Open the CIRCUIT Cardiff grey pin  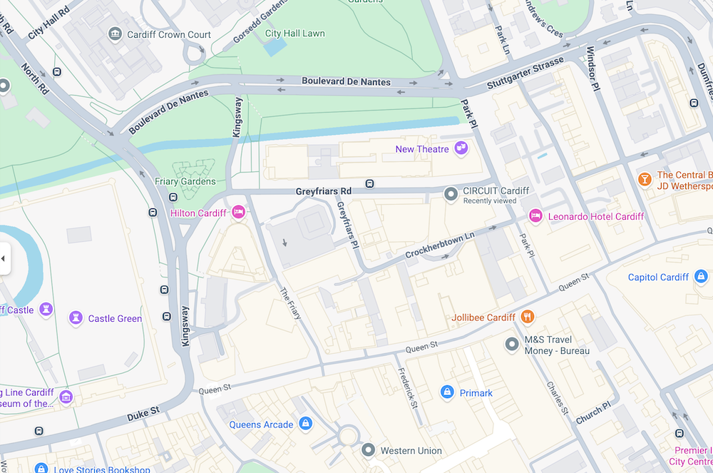[451, 194]
